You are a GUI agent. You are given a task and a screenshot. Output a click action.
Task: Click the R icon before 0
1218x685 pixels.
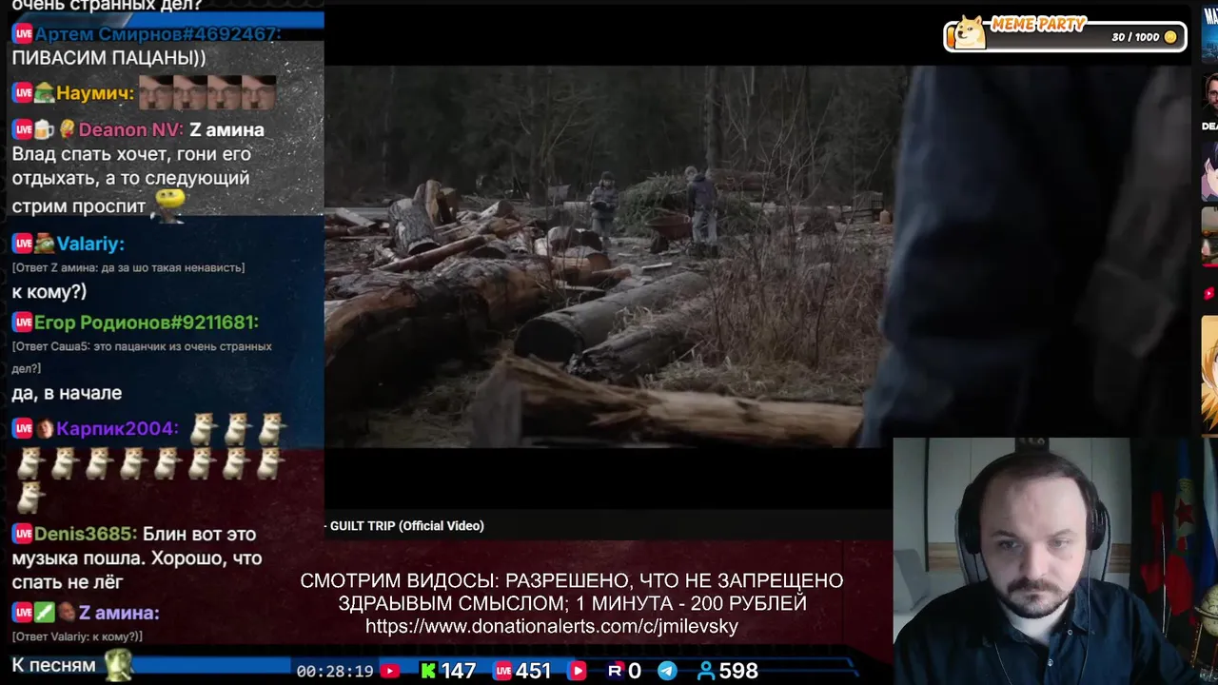coord(615,671)
